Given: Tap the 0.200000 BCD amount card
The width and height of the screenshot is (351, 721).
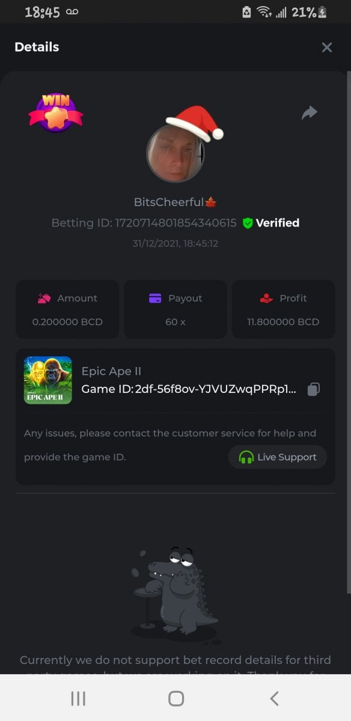Looking at the screenshot, I should coord(67,309).
